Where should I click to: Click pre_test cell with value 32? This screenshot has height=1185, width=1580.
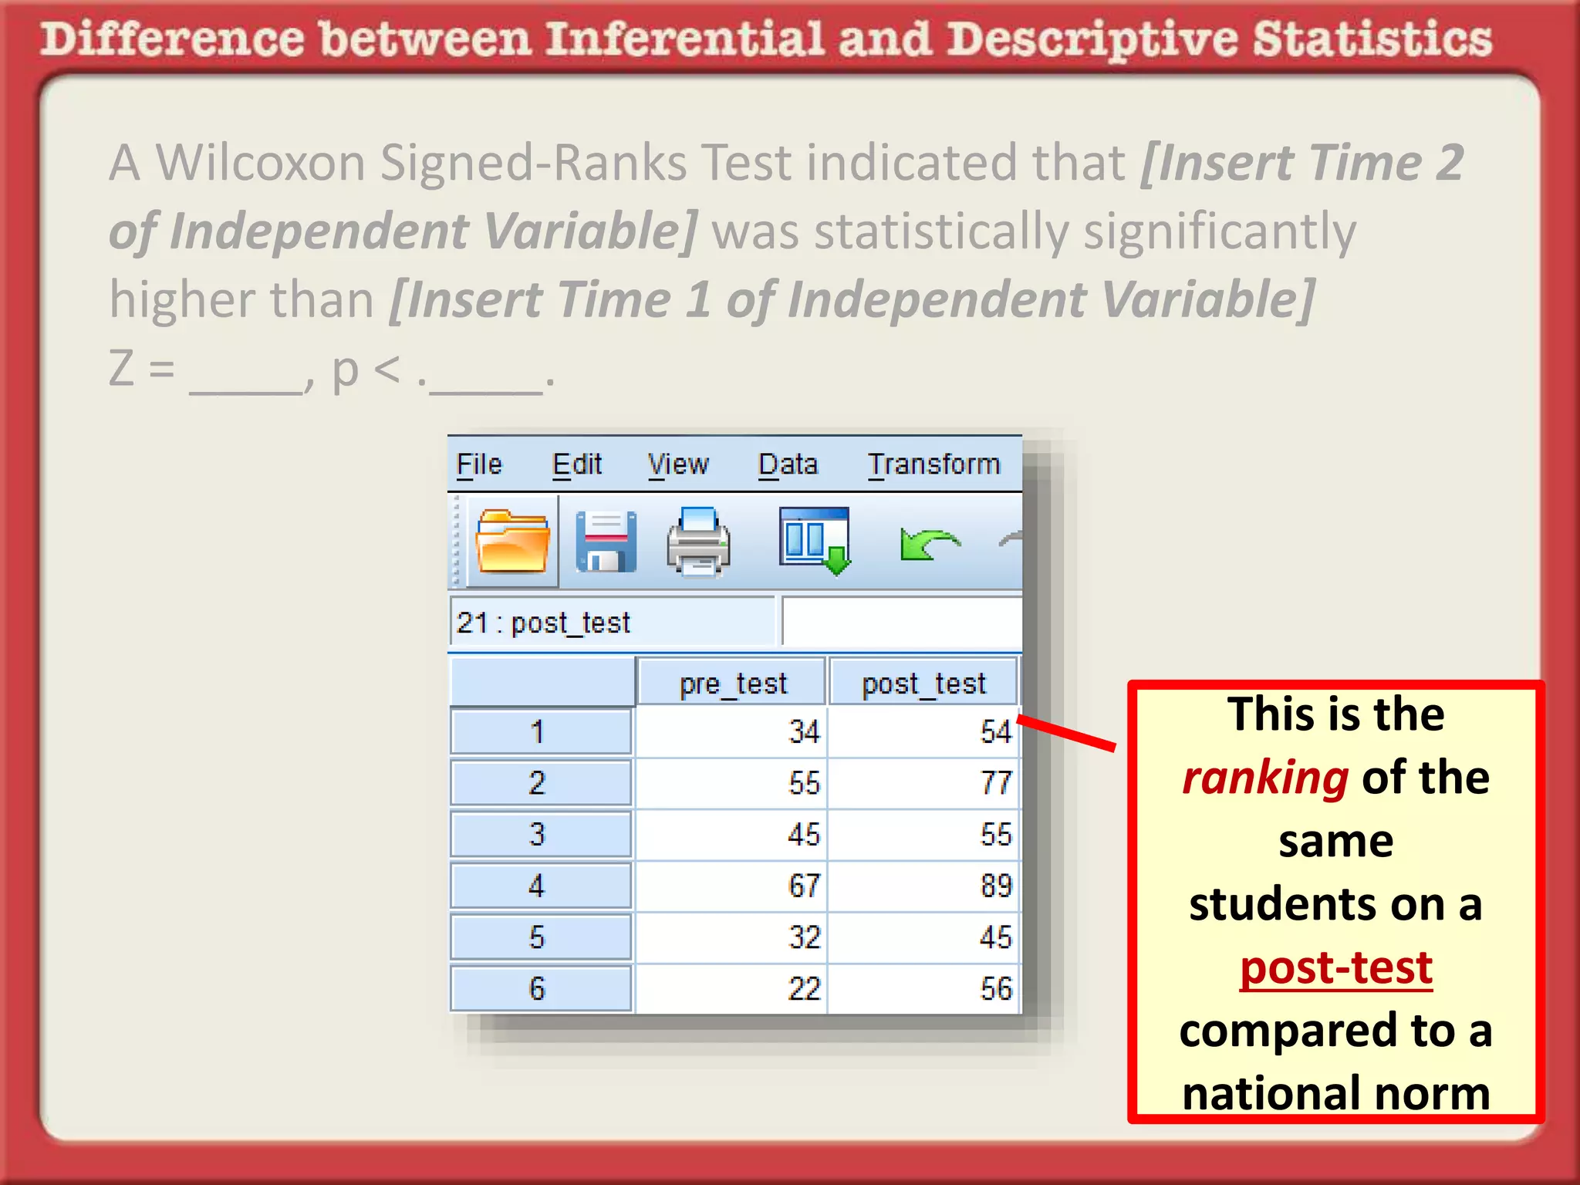pos(731,937)
